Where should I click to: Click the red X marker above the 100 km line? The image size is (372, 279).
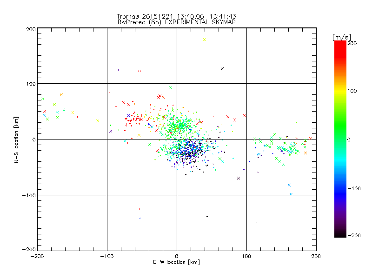[139, 71]
